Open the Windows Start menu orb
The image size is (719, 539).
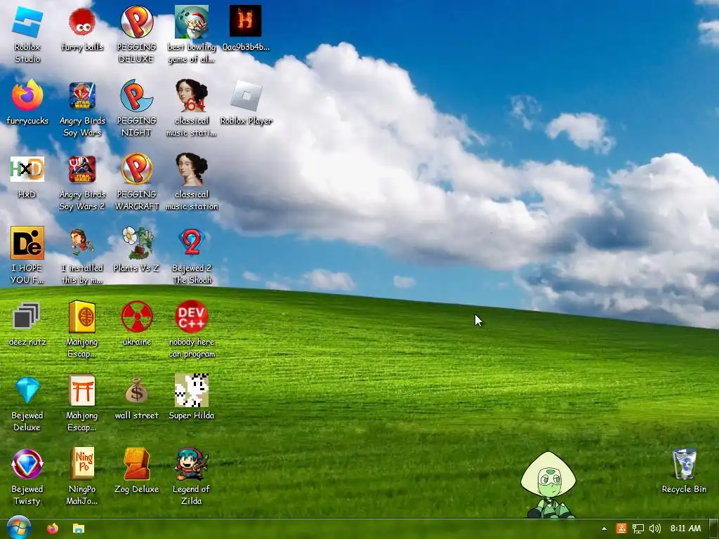(x=18, y=528)
